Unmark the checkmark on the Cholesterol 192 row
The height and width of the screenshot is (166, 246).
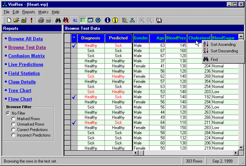coord(74,97)
